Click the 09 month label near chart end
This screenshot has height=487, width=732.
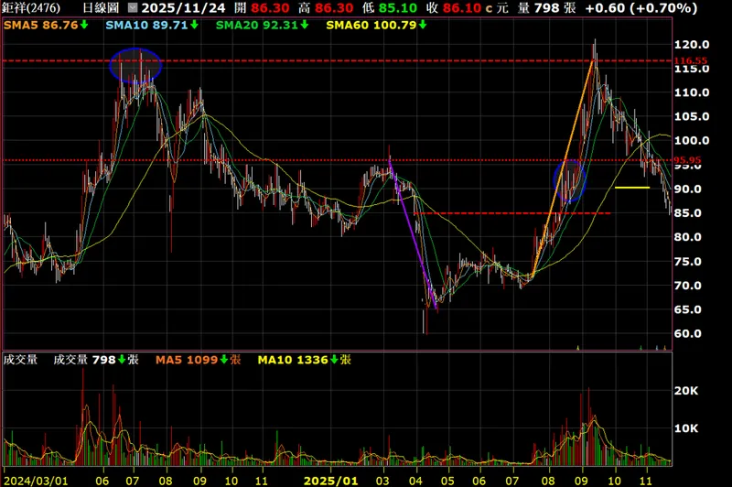click(582, 481)
